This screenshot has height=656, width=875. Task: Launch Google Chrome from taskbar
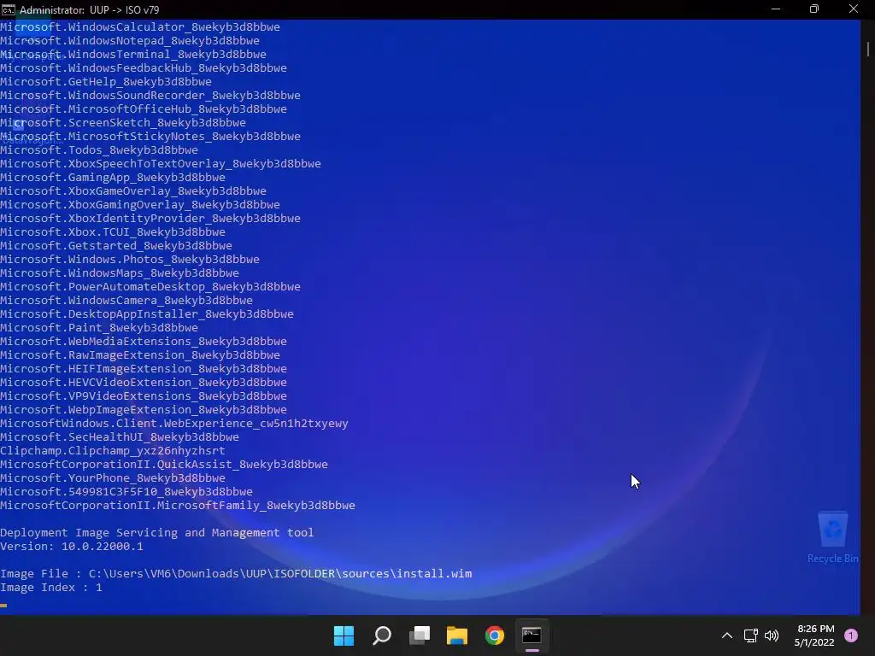[x=495, y=635]
